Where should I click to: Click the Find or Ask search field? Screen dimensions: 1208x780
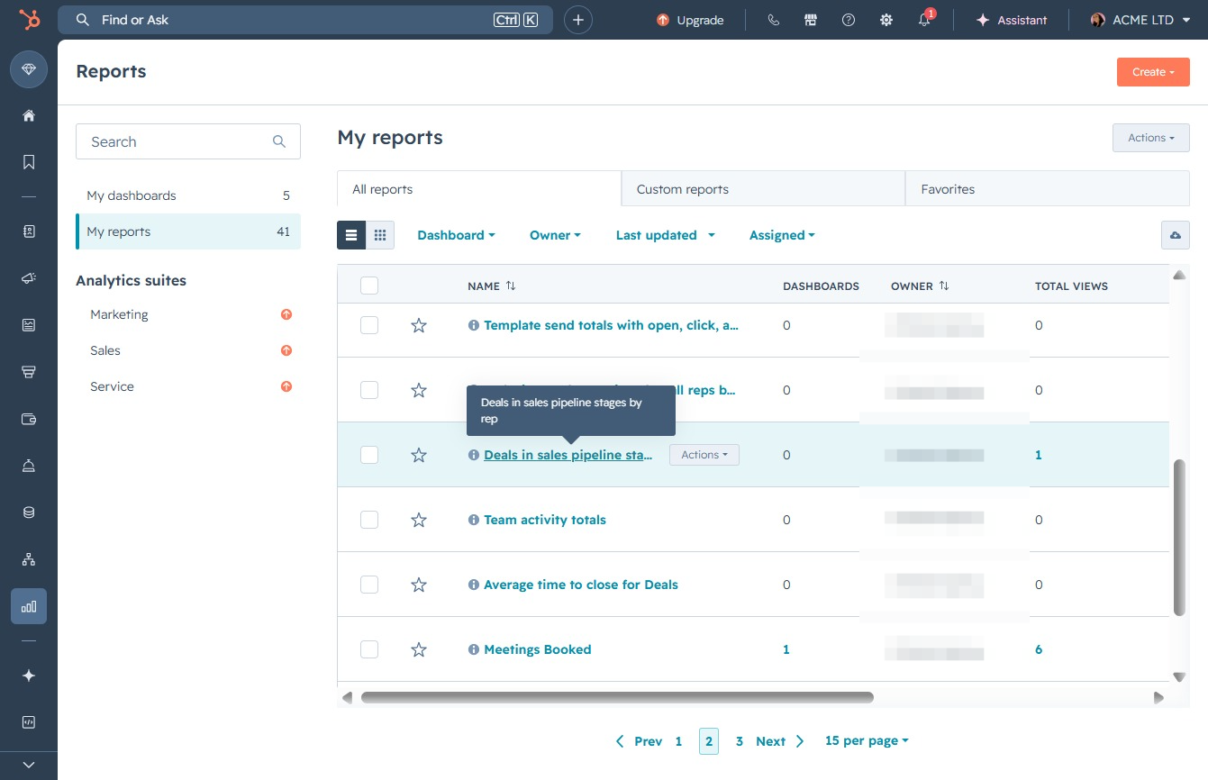point(305,20)
